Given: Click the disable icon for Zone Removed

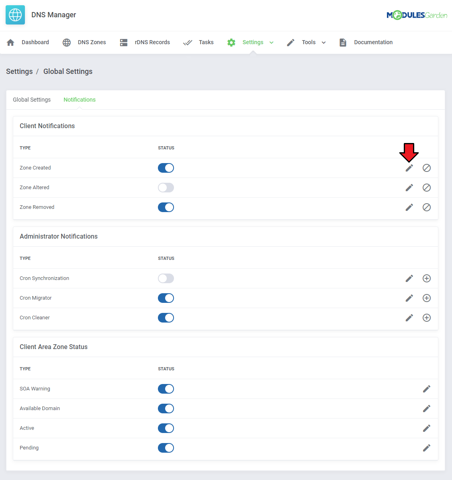Looking at the screenshot, I should pos(427,207).
